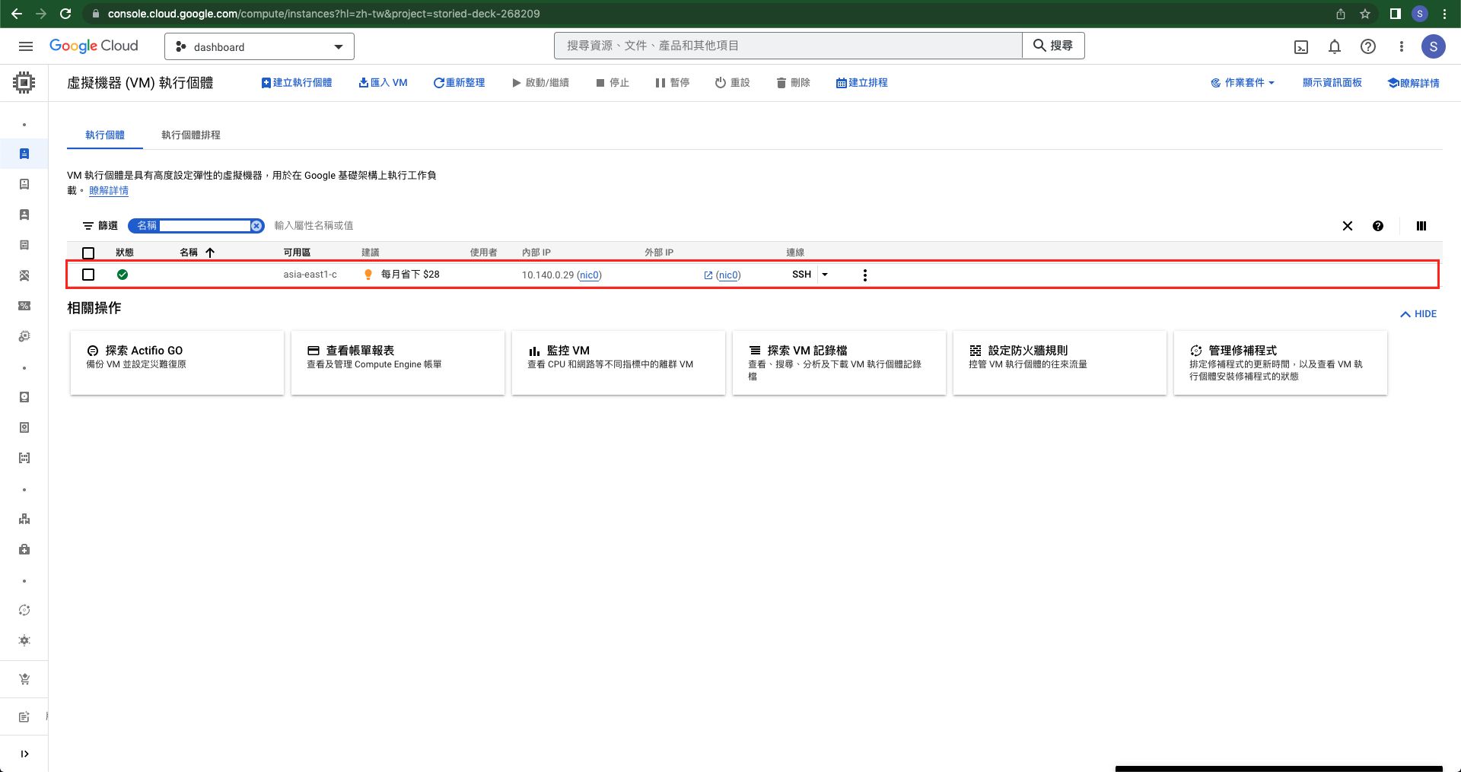Image resolution: width=1461 pixels, height=772 pixels.
Task: Open the external IP link icon
Action: click(x=708, y=275)
